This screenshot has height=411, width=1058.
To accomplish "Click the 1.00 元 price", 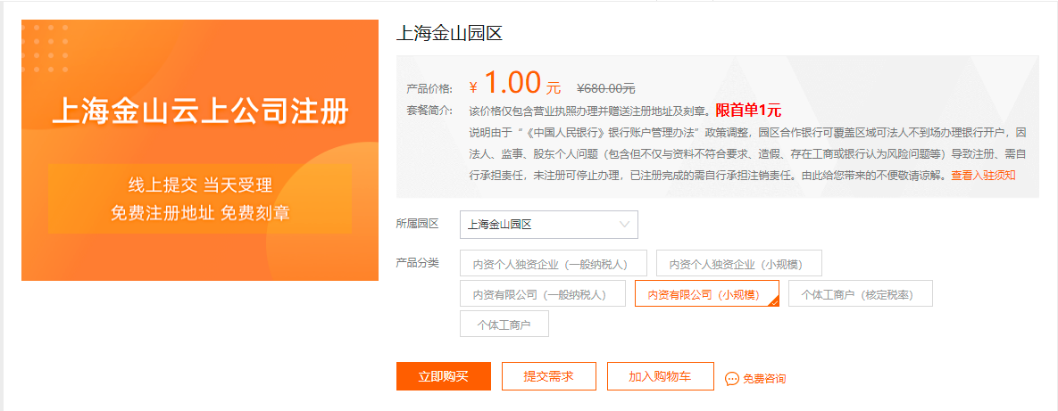I will pos(515,84).
